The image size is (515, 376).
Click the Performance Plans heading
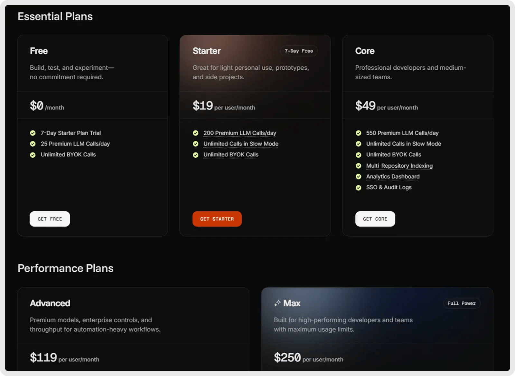[65, 268]
